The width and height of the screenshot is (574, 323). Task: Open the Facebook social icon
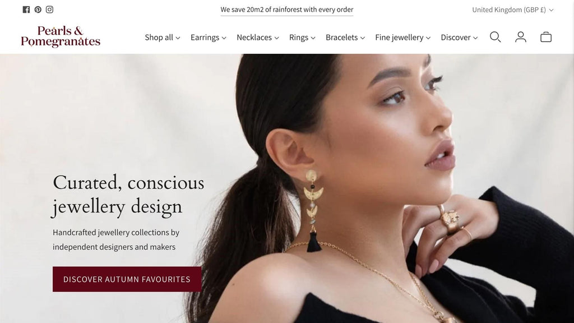click(x=26, y=10)
